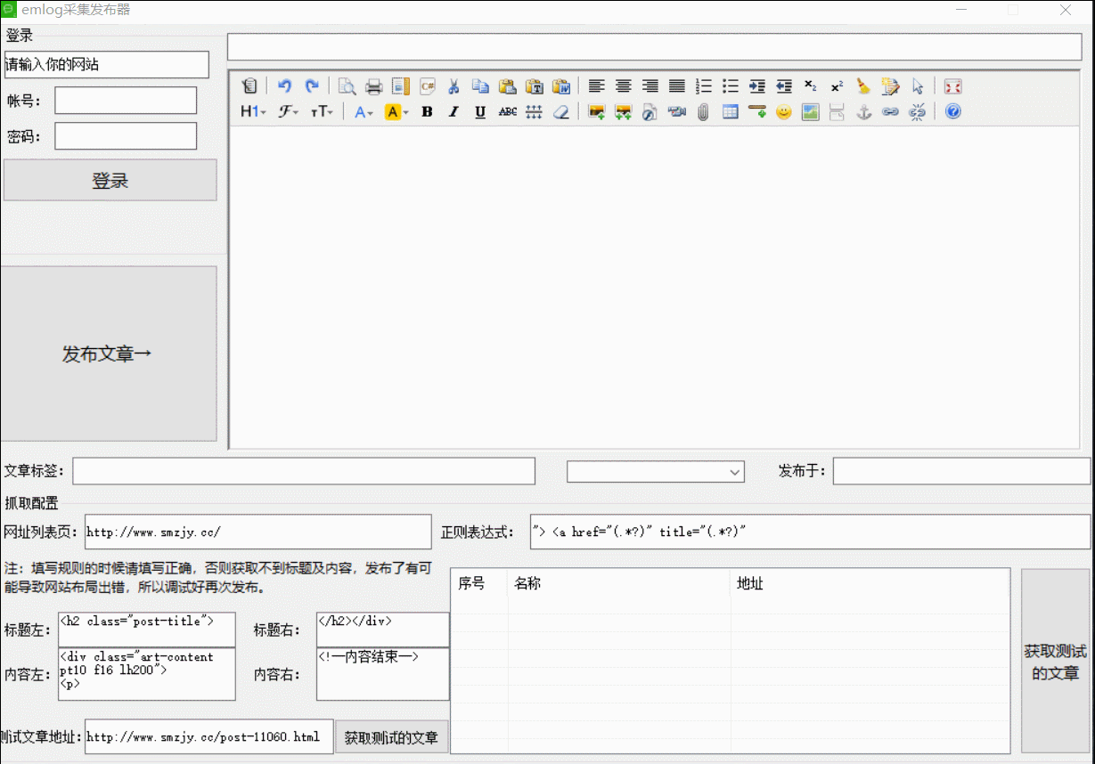Viewport: 1095px width, 764px height.
Task: Remove hyperlink with unlink icon
Action: click(918, 112)
